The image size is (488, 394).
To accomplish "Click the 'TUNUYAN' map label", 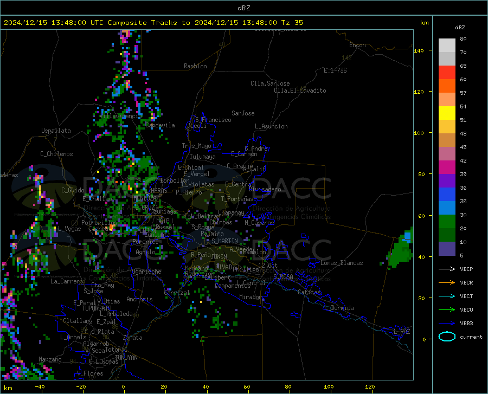I will 126,358.
